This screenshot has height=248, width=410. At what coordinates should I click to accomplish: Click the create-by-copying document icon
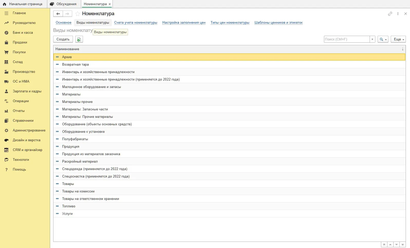point(79,39)
